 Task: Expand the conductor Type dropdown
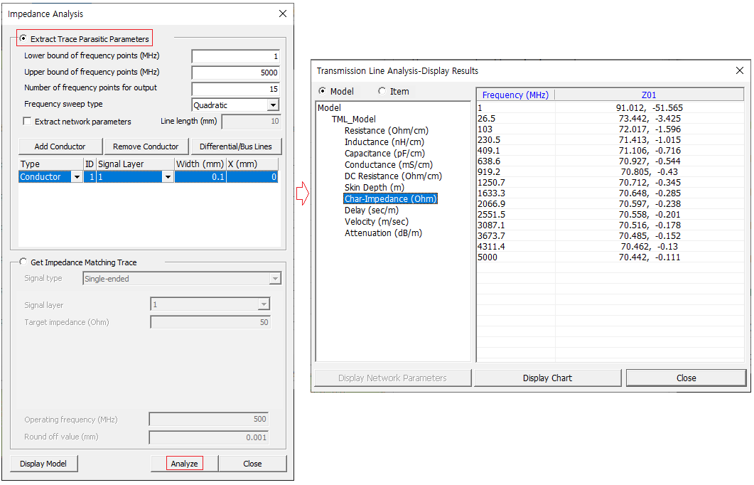coord(77,177)
